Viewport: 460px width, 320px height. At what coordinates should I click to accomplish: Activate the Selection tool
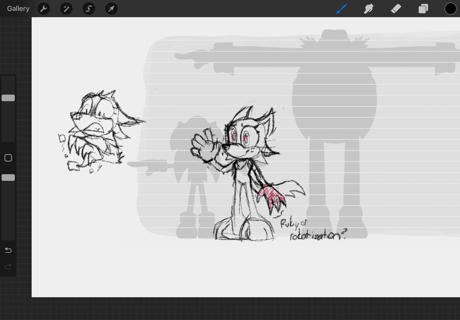tap(89, 8)
